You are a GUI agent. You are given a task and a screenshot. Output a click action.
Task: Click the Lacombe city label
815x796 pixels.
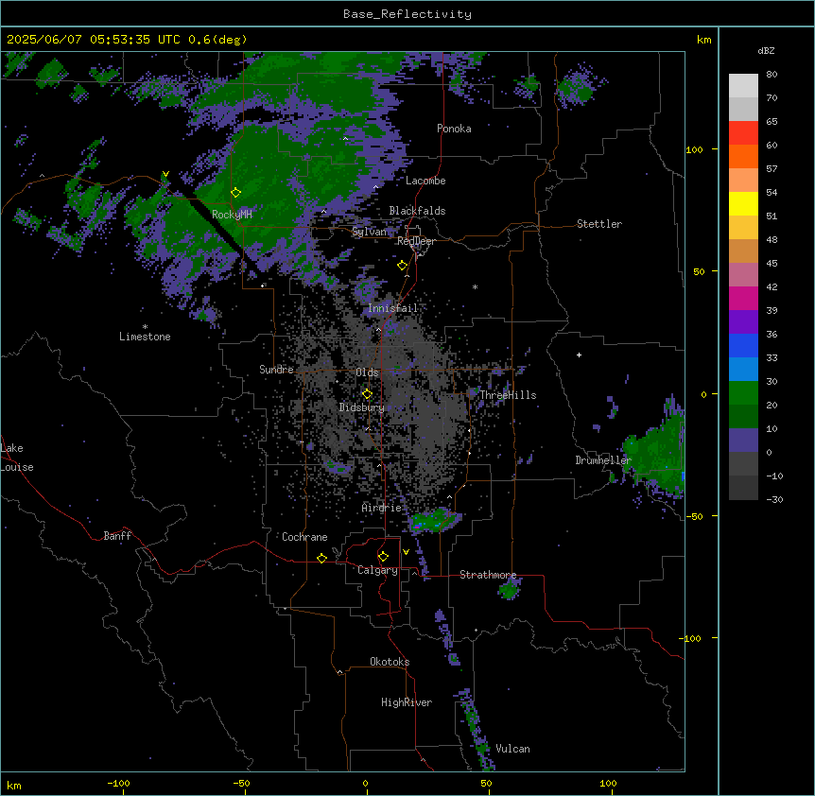pyautogui.click(x=425, y=181)
